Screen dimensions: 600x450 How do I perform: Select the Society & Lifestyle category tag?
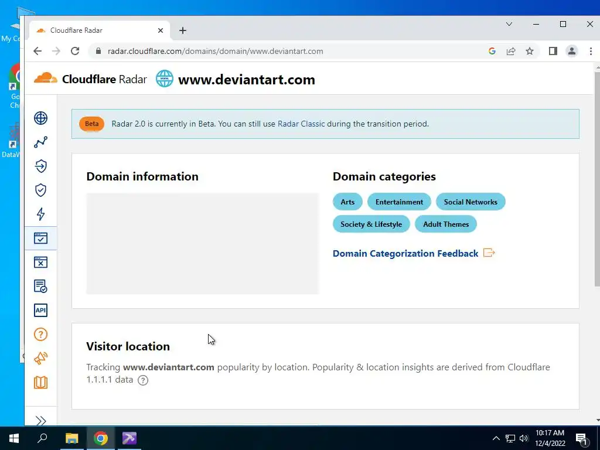pyautogui.click(x=371, y=224)
